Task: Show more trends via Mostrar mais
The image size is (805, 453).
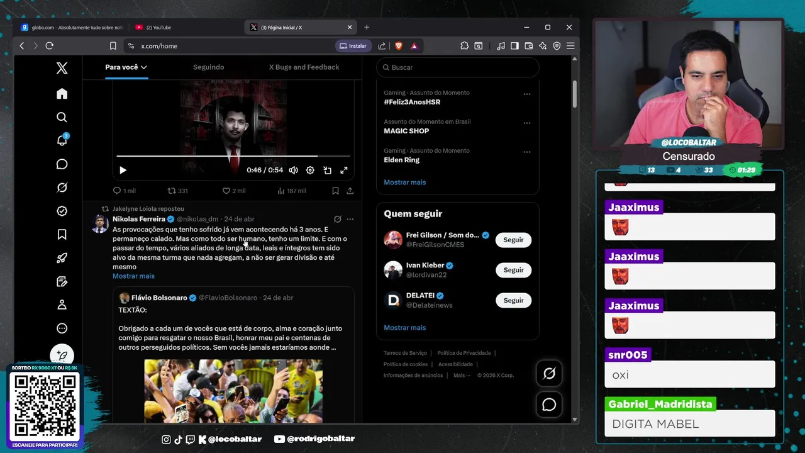Action: (404, 182)
